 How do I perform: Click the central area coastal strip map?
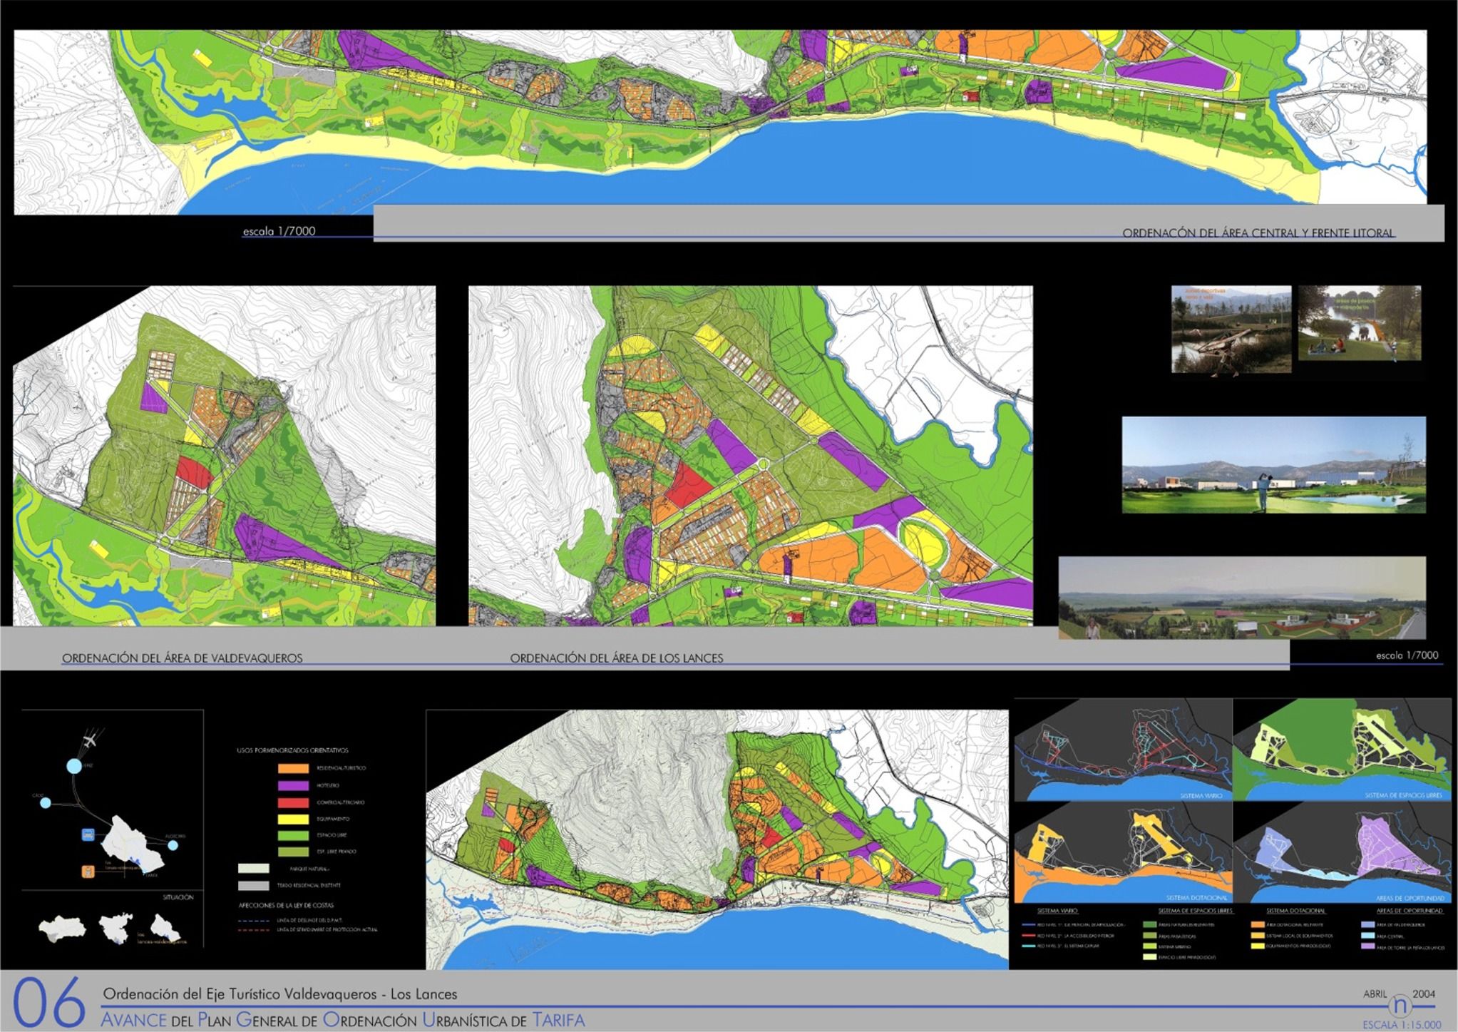pyautogui.click(x=720, y=122)
